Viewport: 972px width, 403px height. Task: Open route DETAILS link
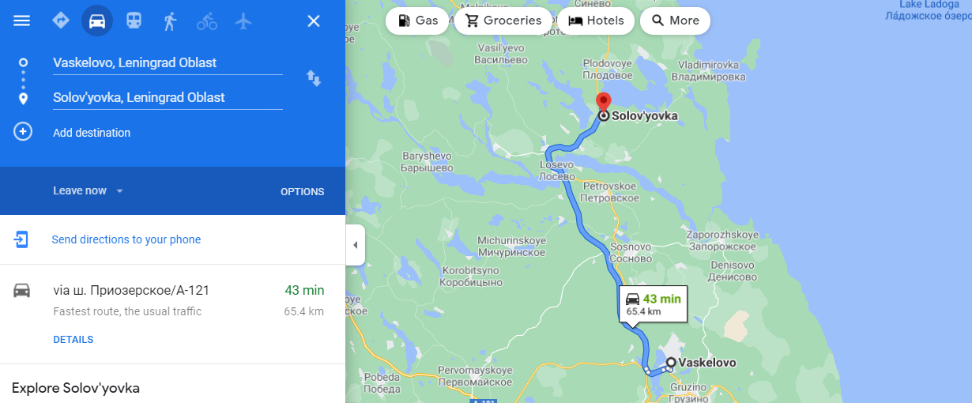[x=73, y=340]
